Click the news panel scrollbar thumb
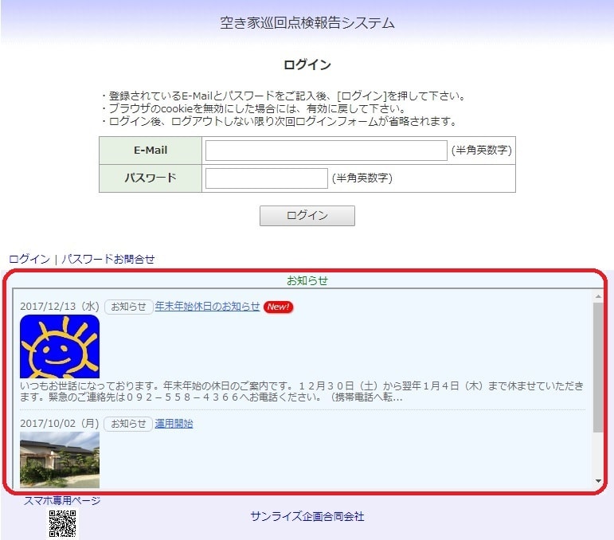Screen dimensions: 614x540 pos(598,366)
